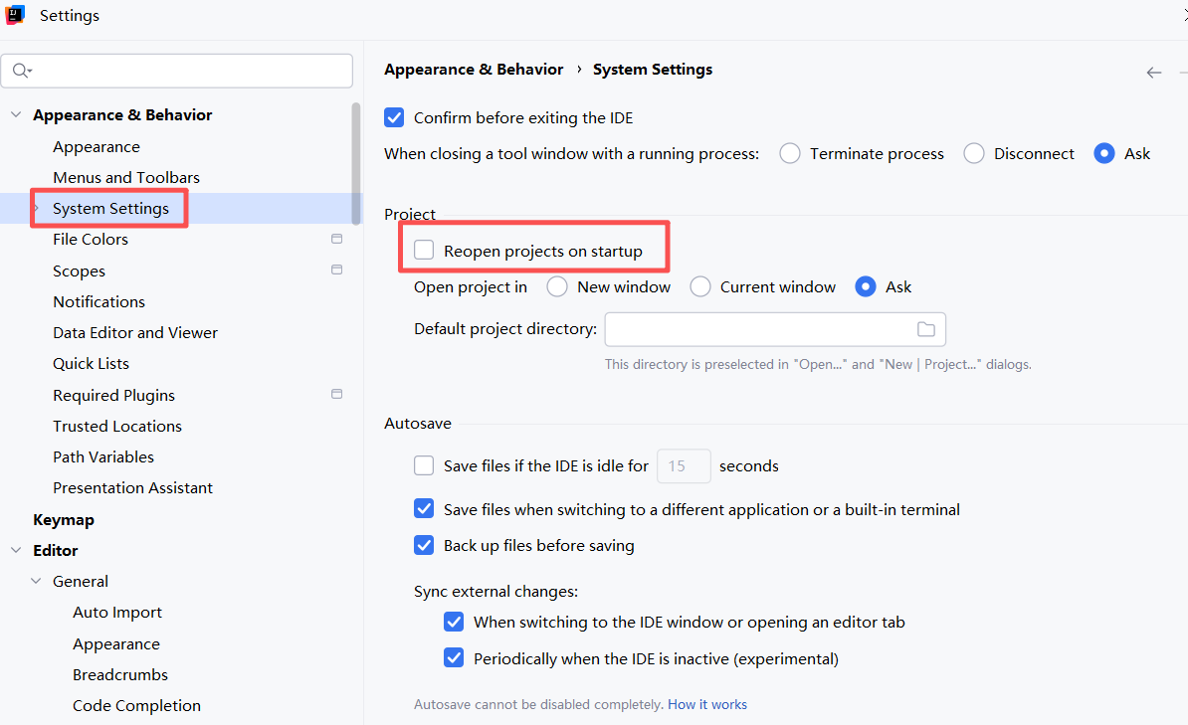Click the back arrow navigation icon
Viewport: 1188px width, 725px height.
1154,72
